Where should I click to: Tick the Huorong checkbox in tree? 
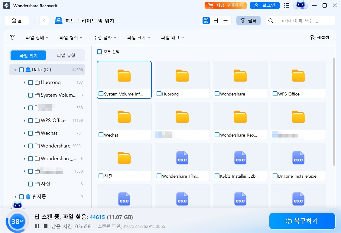[31, 83]
